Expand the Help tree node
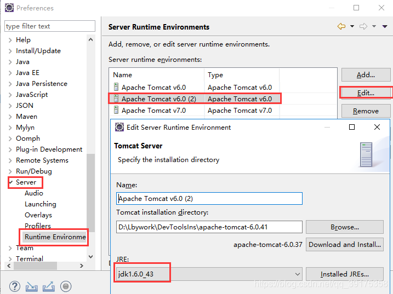393x294 pixels. click(x=10, y=40)
